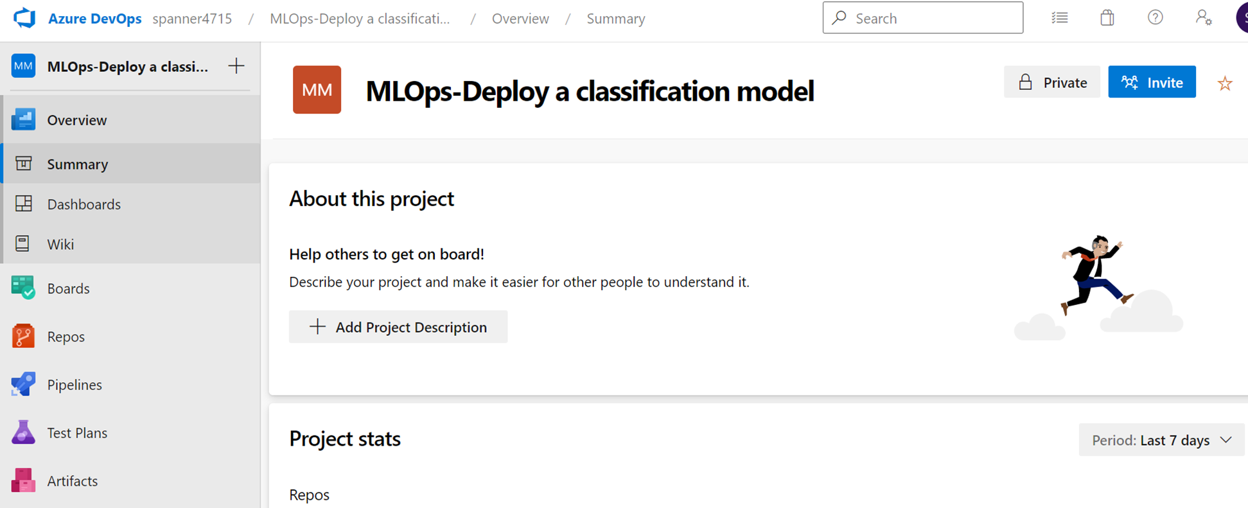This screenshot has width=1248, height=508.
Task: Select the Overview breadcrumb
Action: pyautogui.click(x=520, y=19)
